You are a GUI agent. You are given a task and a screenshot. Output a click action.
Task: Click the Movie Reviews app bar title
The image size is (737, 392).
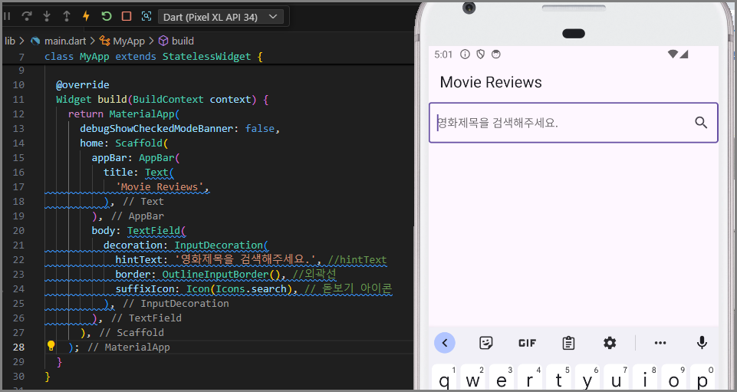click(491, 82)
